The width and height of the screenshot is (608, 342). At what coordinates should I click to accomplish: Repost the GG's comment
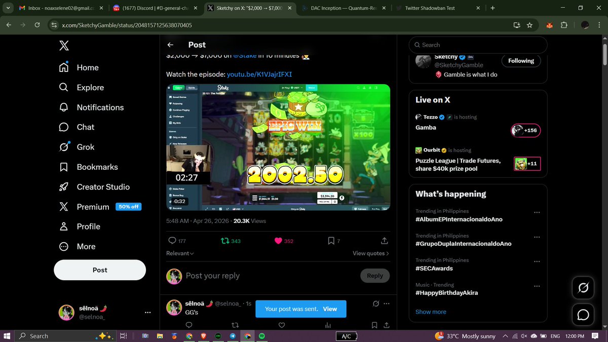point(235,325)
